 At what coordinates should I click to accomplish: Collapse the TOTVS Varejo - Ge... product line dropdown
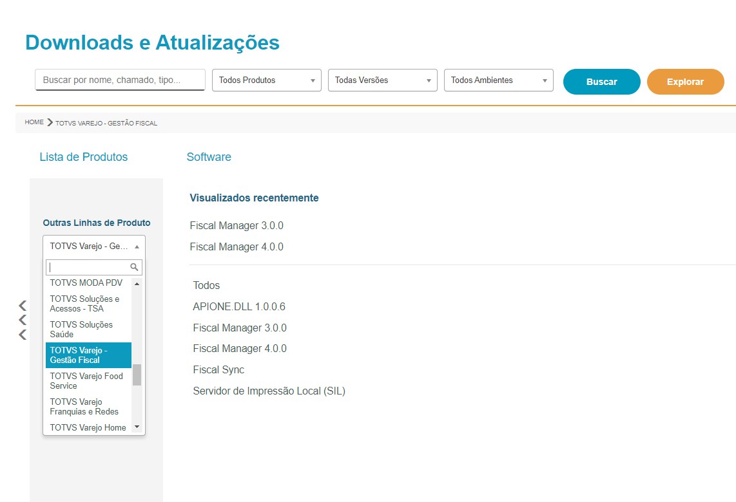[x=94, y=246]
